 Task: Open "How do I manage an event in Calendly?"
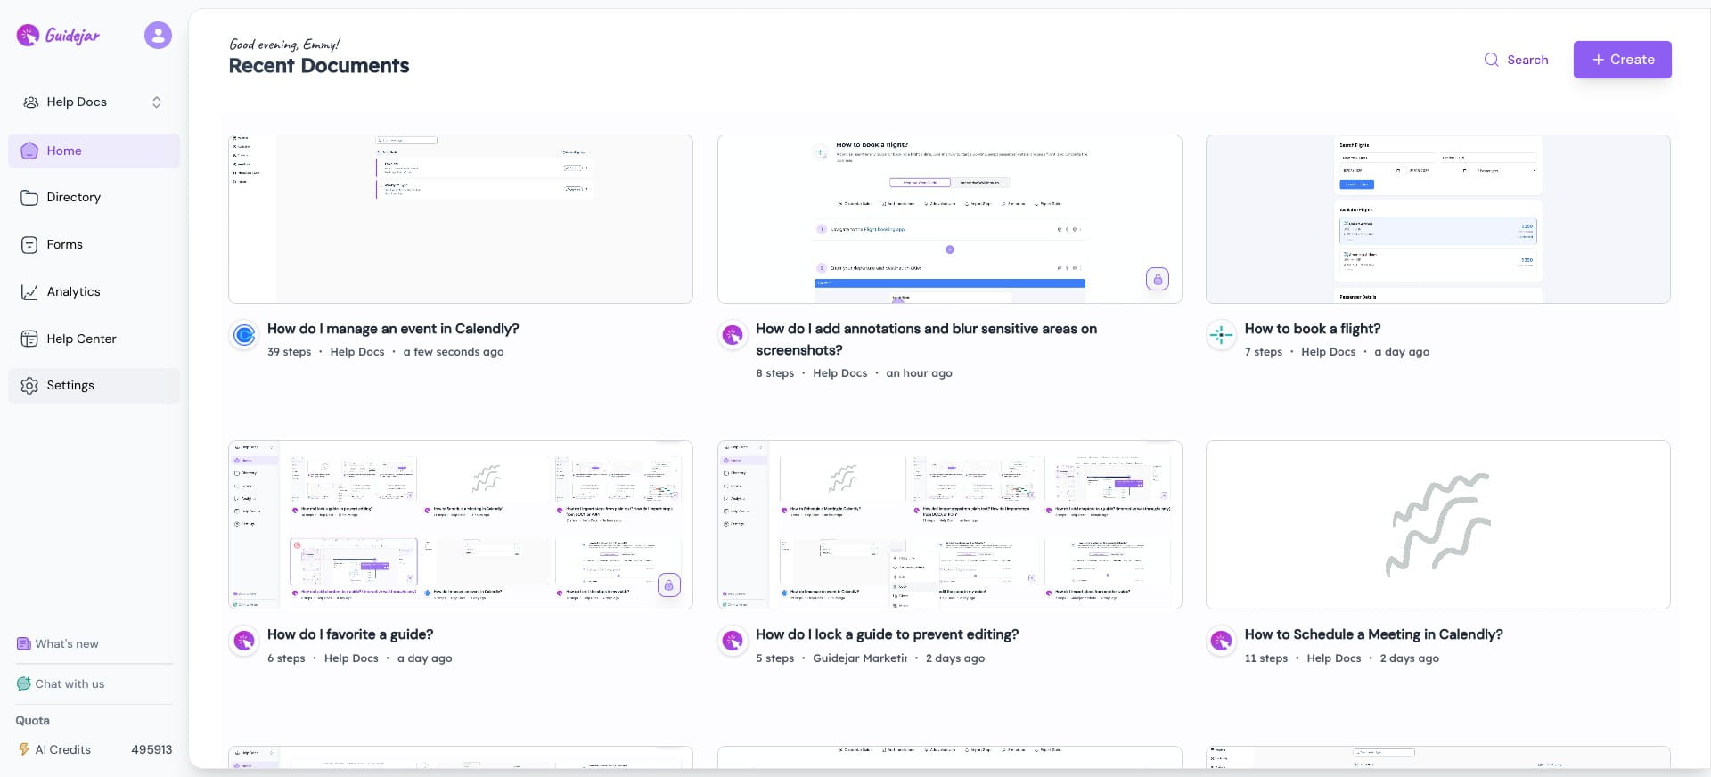(x=393, y=329)
